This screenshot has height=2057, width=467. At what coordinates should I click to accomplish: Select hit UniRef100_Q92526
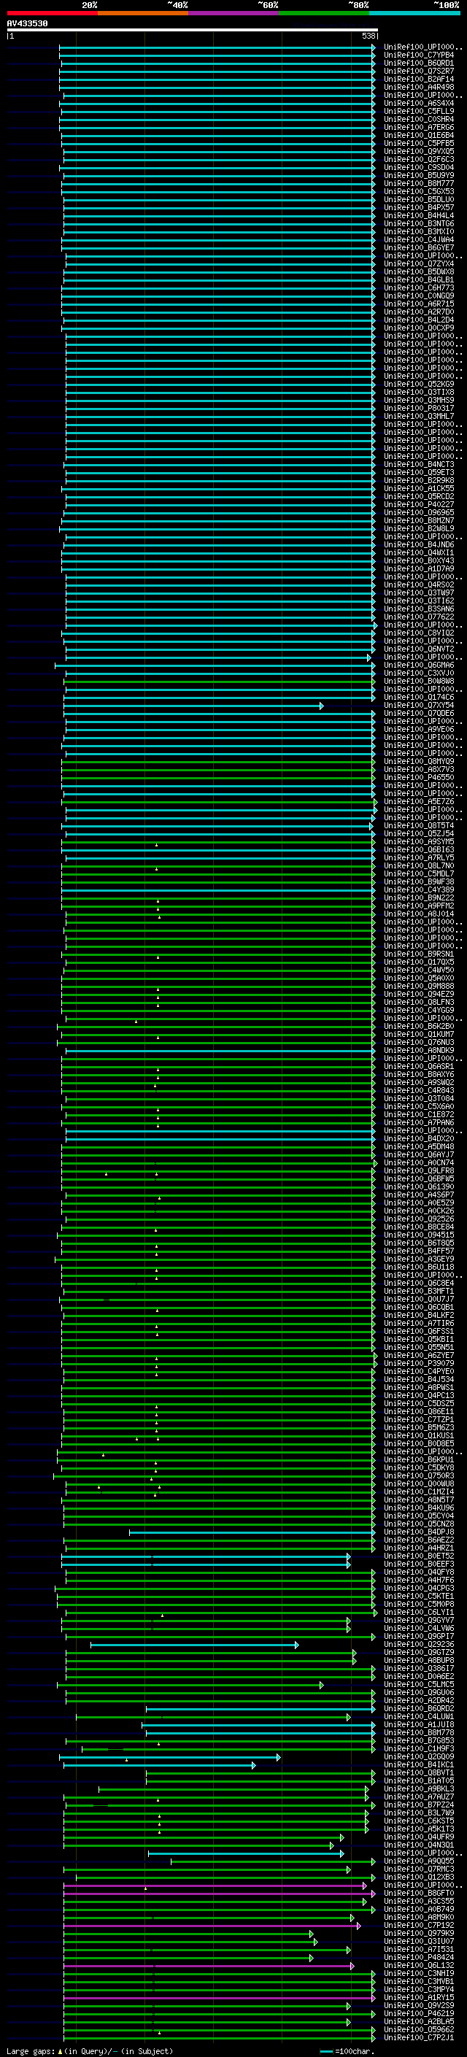pos(419,1219)
